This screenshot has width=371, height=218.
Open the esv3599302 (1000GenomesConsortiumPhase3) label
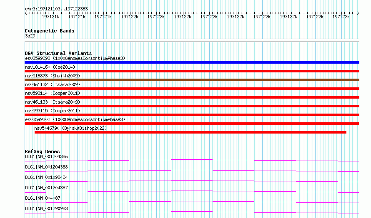click(x=75, y=119)
